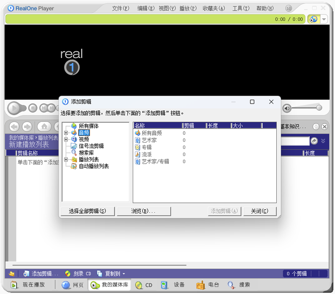Select 信号流剪辑 tree item

[91, 146]
